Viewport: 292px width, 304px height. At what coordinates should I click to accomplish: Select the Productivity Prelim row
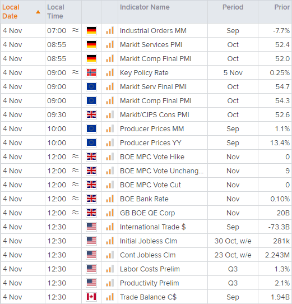pyautogui.click(x=146, y=283)
